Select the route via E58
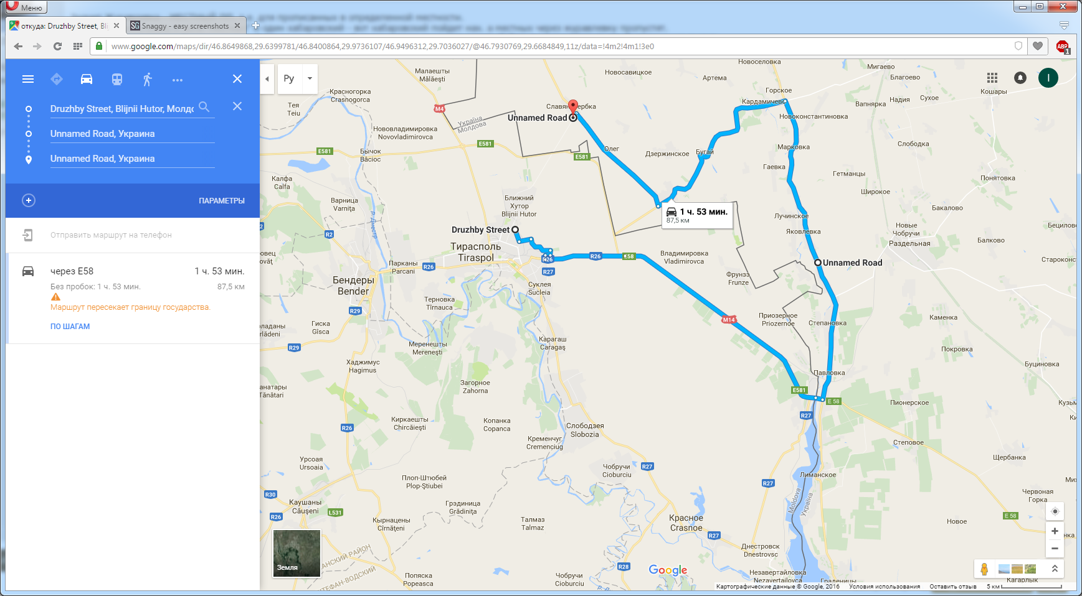The height and width of the screenshot is (596, 1082). [x=133, y=298]
